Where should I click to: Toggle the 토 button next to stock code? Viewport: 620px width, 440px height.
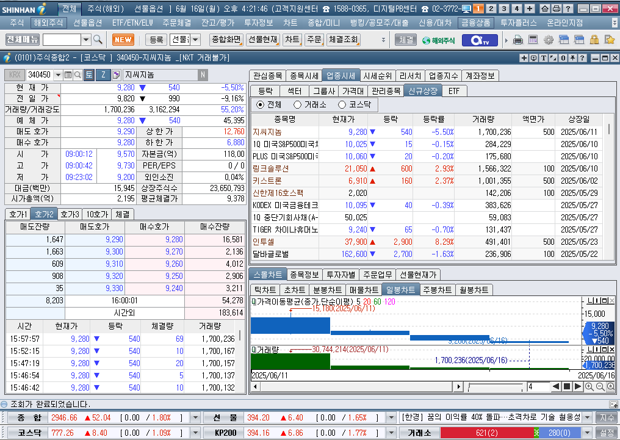89,74
